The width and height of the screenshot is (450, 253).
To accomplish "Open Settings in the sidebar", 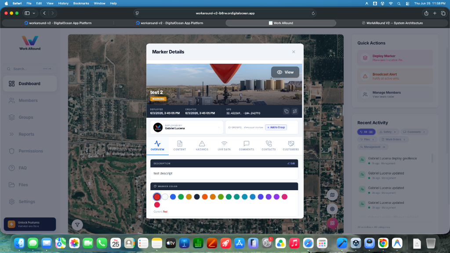I will coord(30,202).
